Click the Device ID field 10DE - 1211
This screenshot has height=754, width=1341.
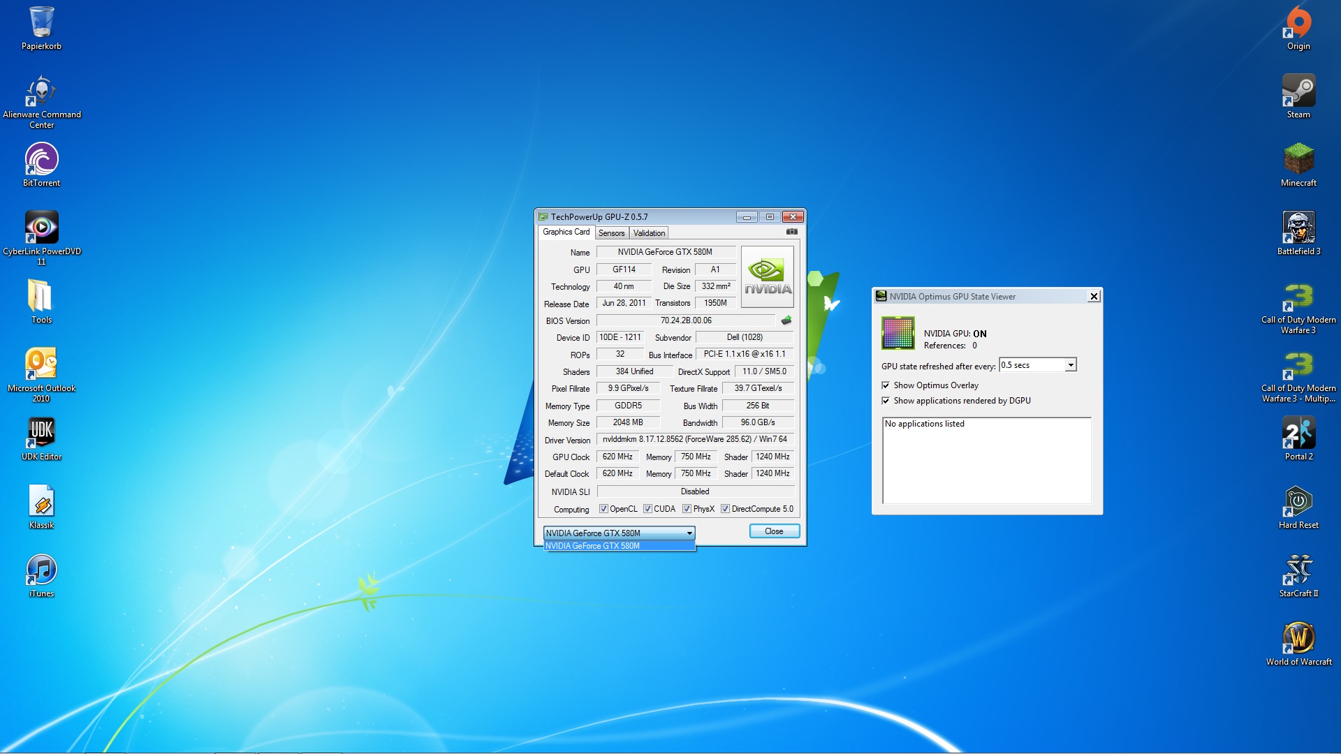(620, 337)
